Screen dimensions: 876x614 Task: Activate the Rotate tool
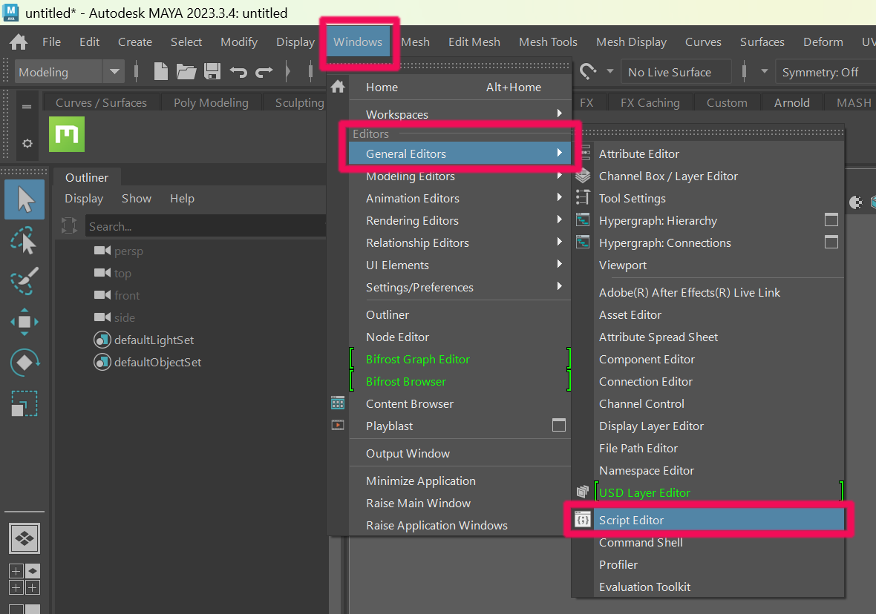[24, 362]
